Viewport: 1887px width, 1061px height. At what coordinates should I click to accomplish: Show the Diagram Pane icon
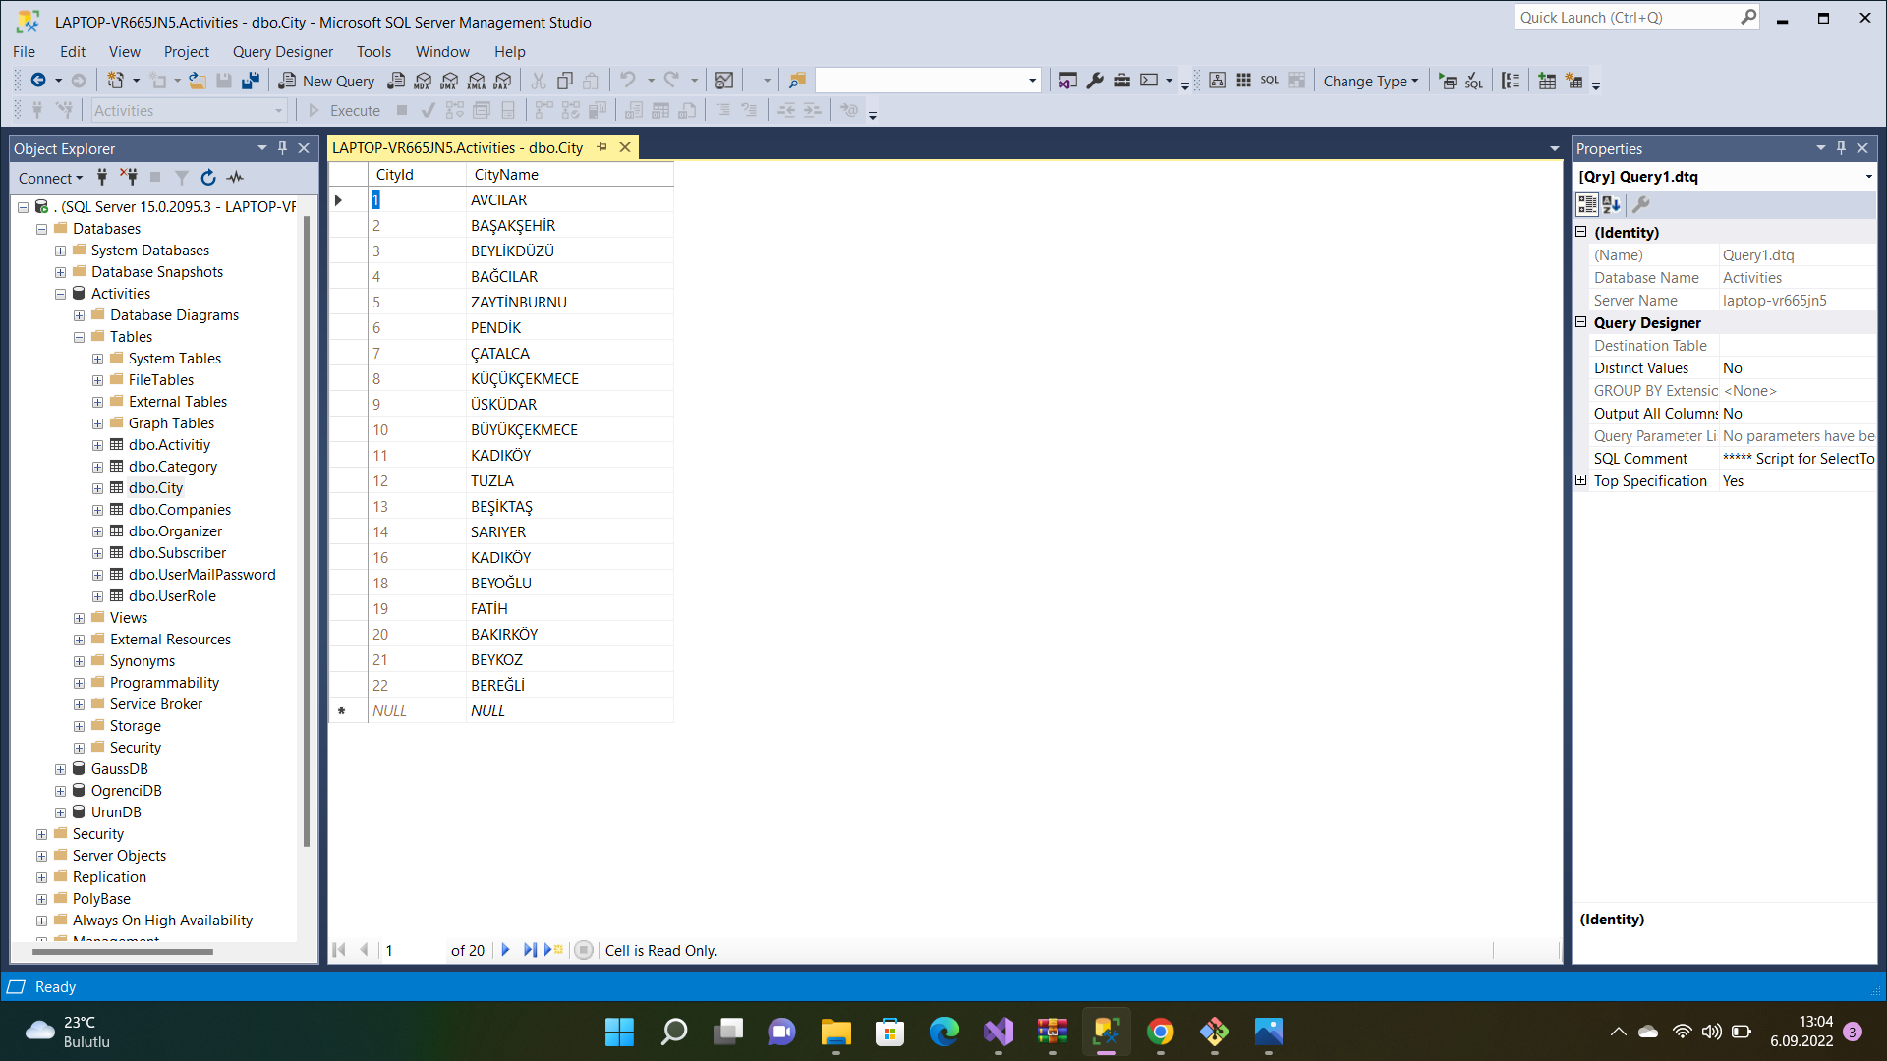tap(1217, 81)
